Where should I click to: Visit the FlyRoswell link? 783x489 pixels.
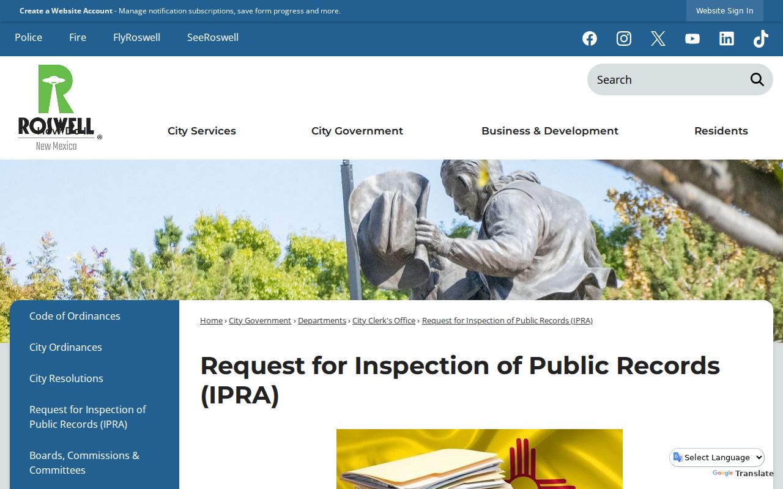coord(136,37)
